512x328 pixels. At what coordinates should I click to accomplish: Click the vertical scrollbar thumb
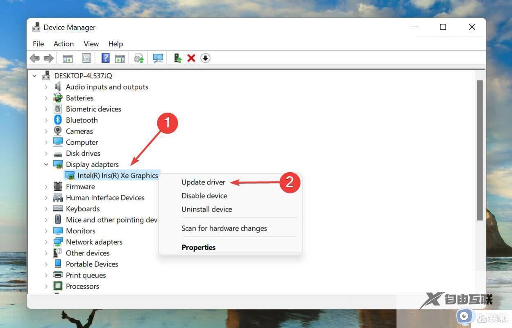click(x=480, y=150)
